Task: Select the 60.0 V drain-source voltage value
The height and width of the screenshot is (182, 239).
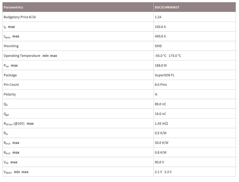Action: point(160,162)
